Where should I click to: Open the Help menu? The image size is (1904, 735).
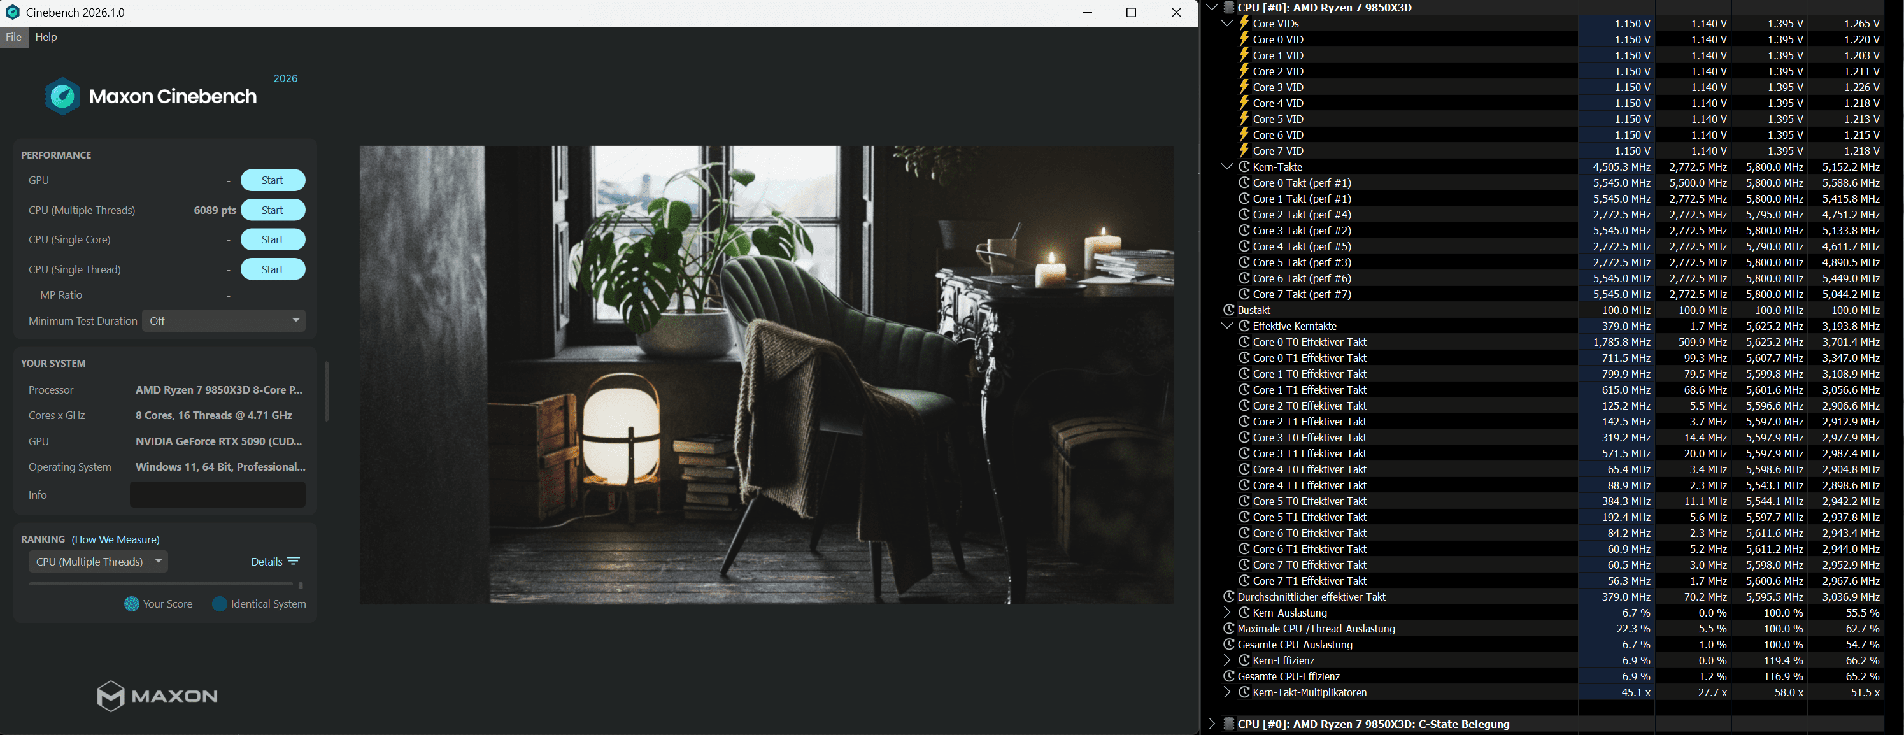pyautogui.click(x=46, y=37)
